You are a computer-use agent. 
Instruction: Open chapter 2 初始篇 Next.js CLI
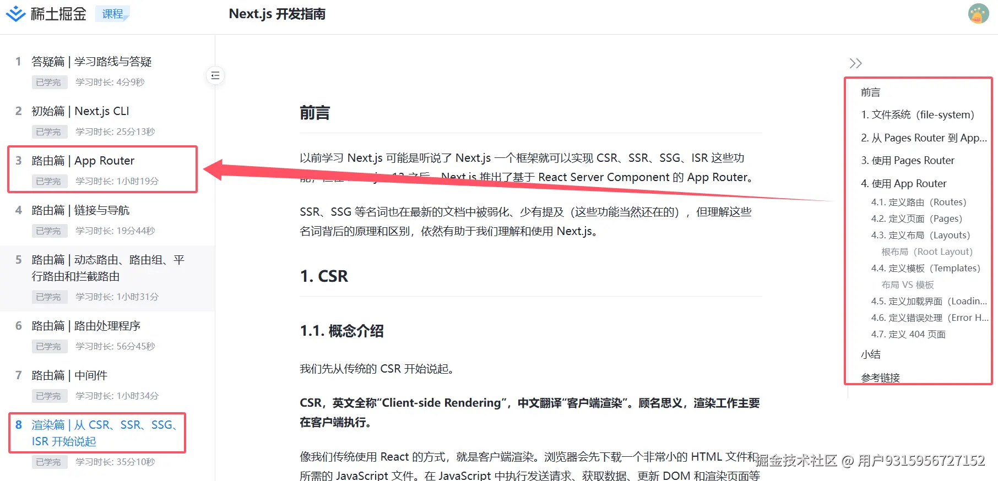click(80, 111)
